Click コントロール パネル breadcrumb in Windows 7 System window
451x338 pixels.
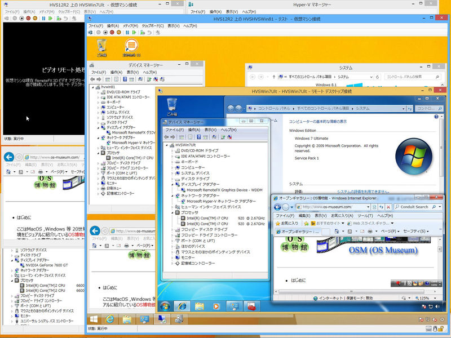[274, 108]
